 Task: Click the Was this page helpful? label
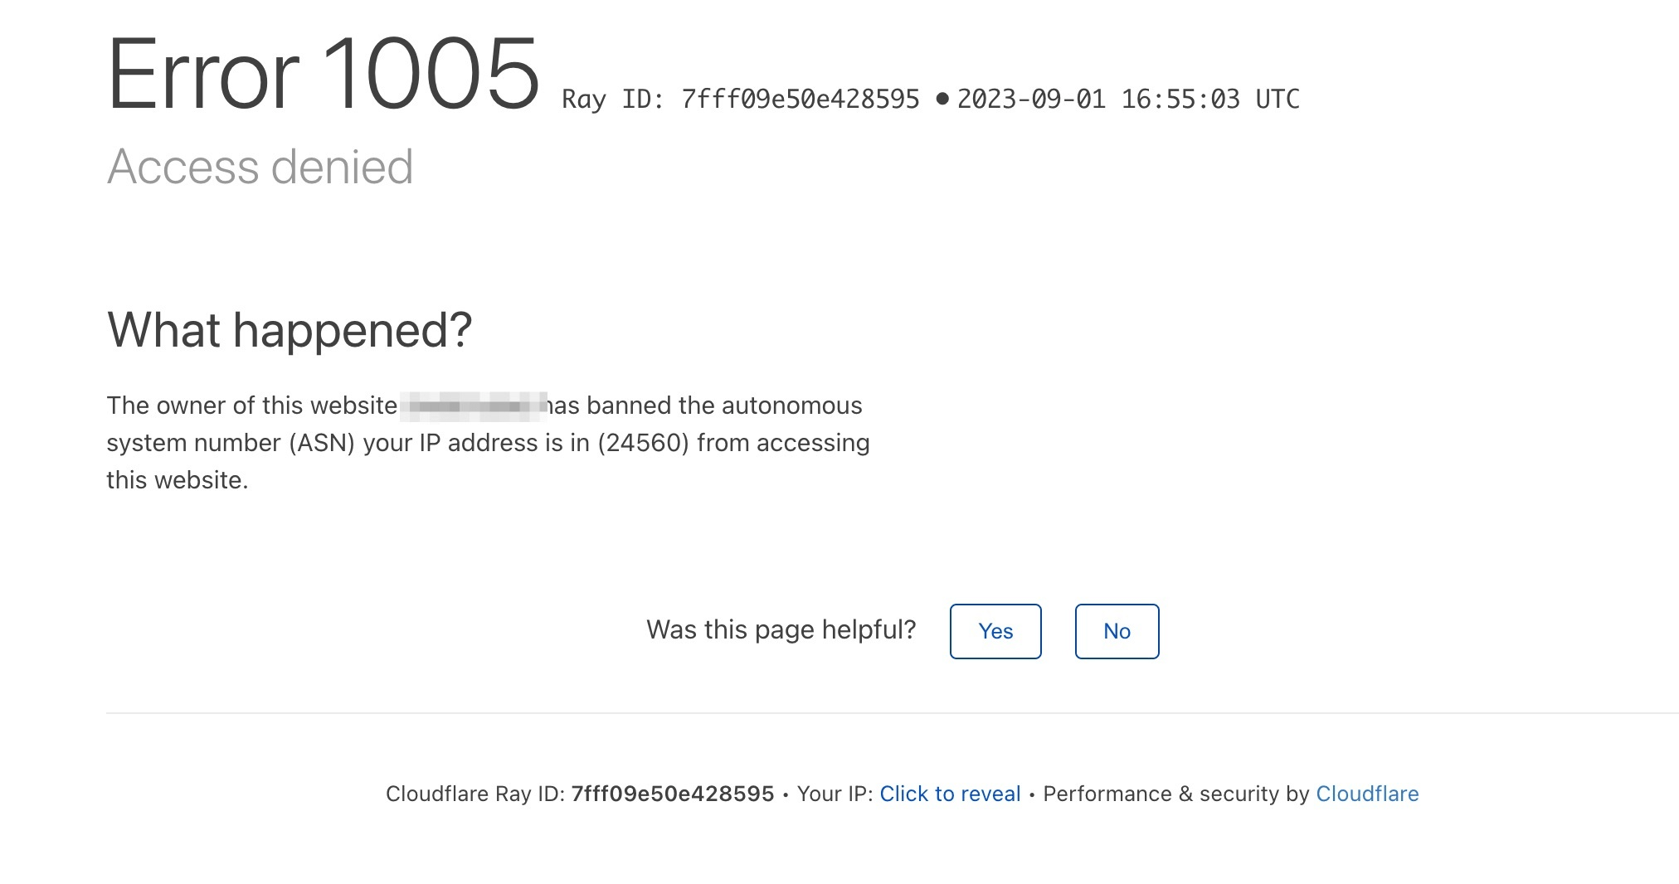click(781, 629)
